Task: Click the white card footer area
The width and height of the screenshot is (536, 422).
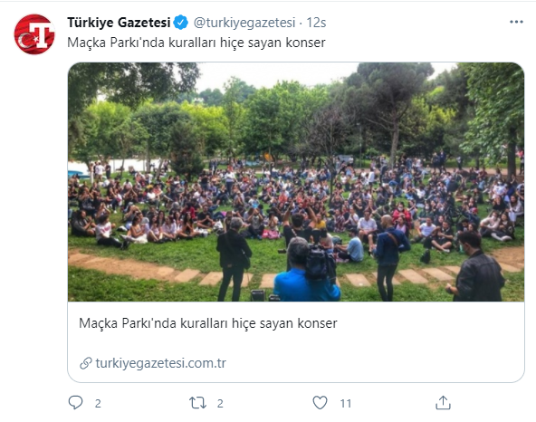Action: (x=296, y=342)
